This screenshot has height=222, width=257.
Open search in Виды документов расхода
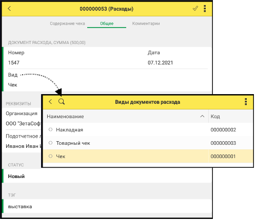click(x=62, y=102)
